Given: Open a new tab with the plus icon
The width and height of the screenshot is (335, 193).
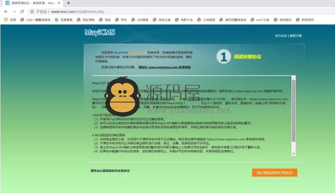Looking at the screenshot, I should point(69,3).
